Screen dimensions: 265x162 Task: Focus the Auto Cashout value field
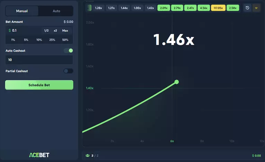pos(39,60)
